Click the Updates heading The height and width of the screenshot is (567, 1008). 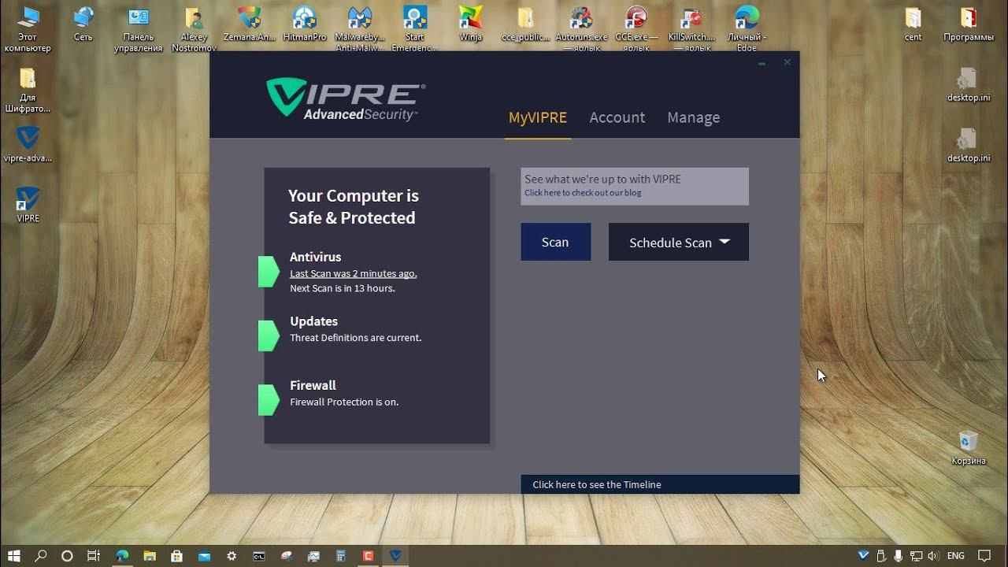pyautogui.click(x=313, y=321)
